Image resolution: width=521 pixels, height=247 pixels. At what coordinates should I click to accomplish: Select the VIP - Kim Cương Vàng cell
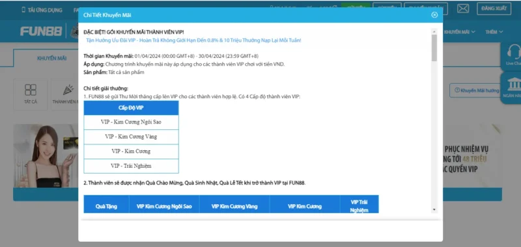[132, 136]
